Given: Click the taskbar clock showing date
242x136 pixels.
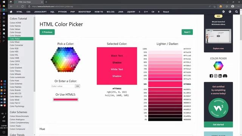Looking at the screenshot, I should point(4,127).
